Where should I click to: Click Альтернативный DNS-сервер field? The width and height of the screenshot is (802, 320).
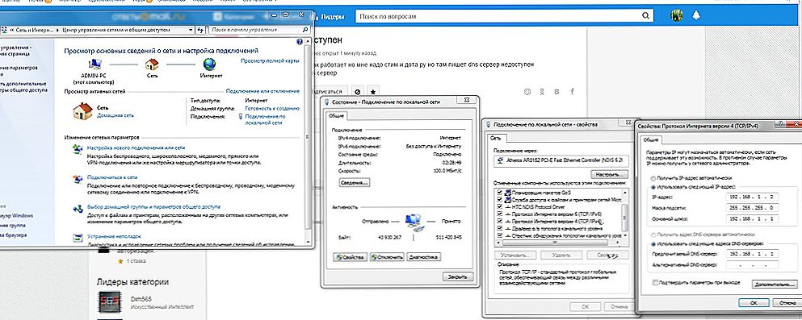coord(752,264)
